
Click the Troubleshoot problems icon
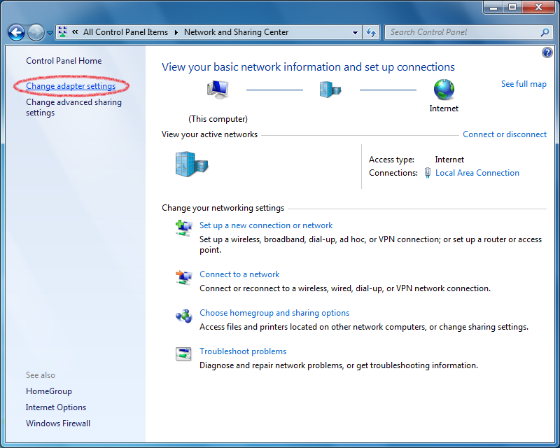point(183,353)
